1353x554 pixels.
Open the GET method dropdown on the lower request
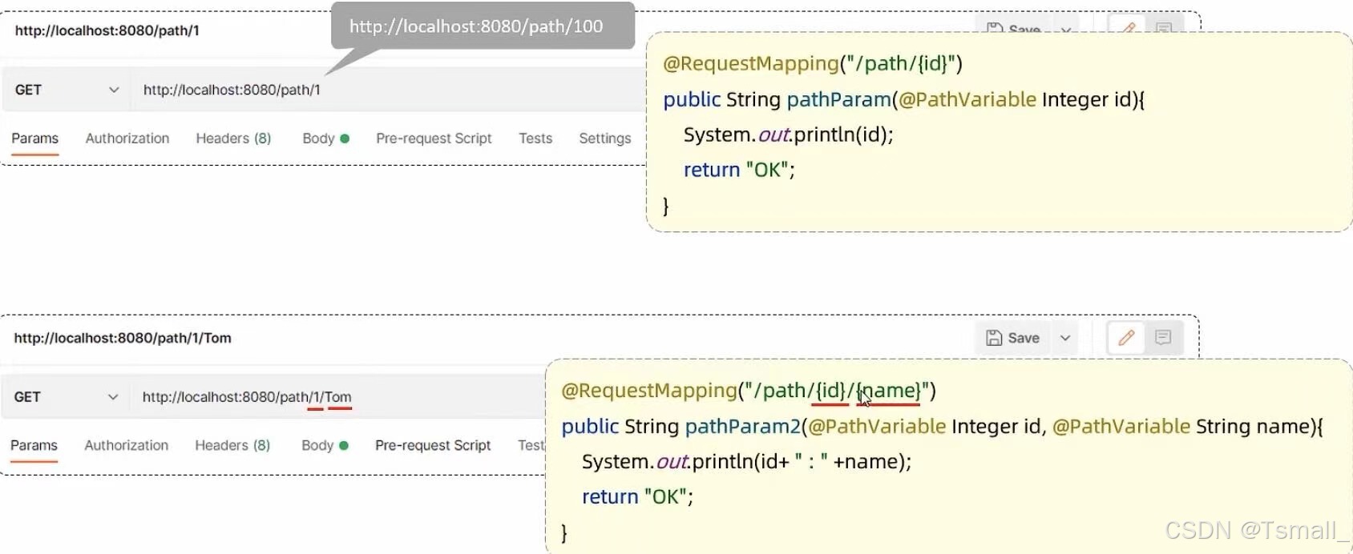(x=113, y=396)
